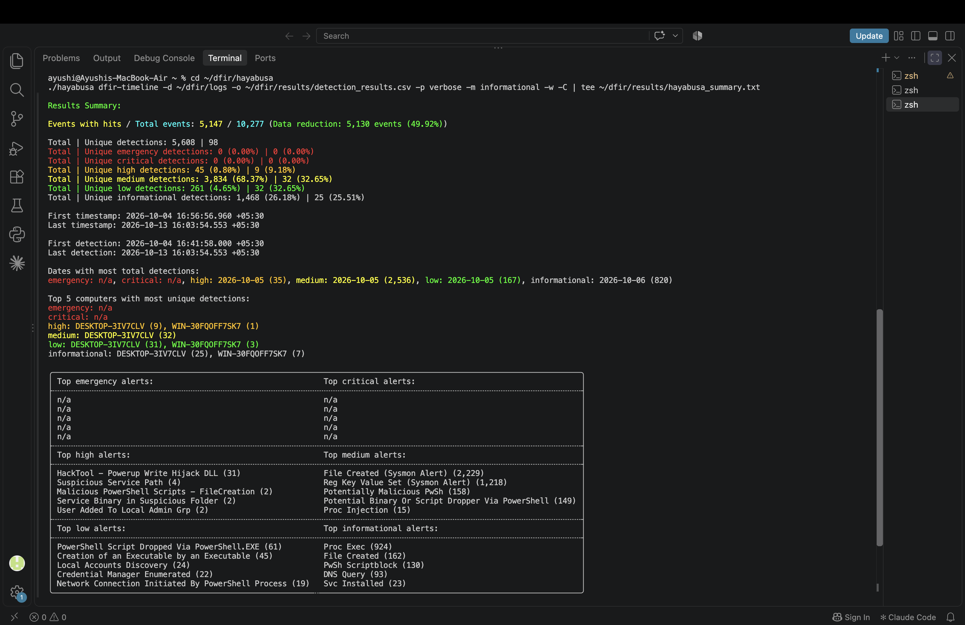
Task: Select the second zsh terminal entry
Action: (x=922, y=90)
